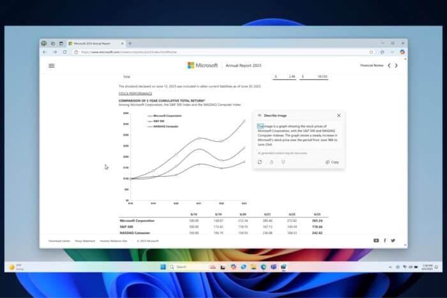
Task: Open the Privacy Statement footer link
Action: (85, 241)
